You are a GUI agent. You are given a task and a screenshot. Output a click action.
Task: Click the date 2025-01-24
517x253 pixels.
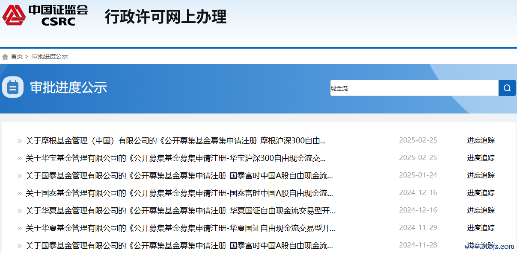pyautogui.click(x=418, y=175)
